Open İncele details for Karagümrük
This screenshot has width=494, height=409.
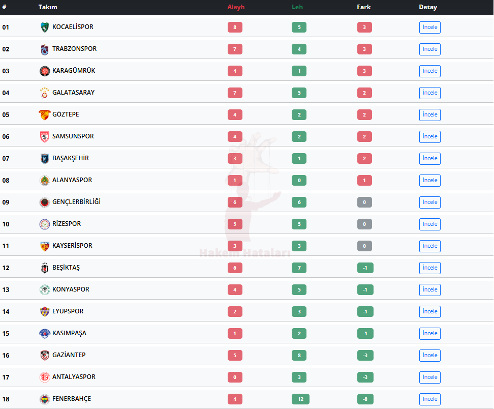coord(430,71)
